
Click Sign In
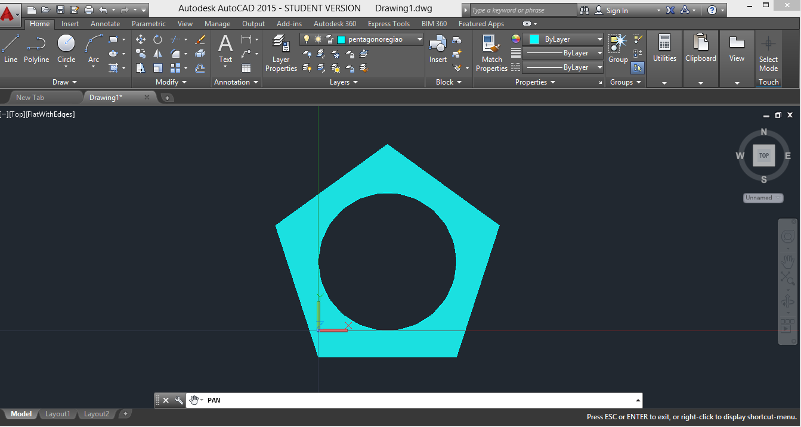click(617, 11)
